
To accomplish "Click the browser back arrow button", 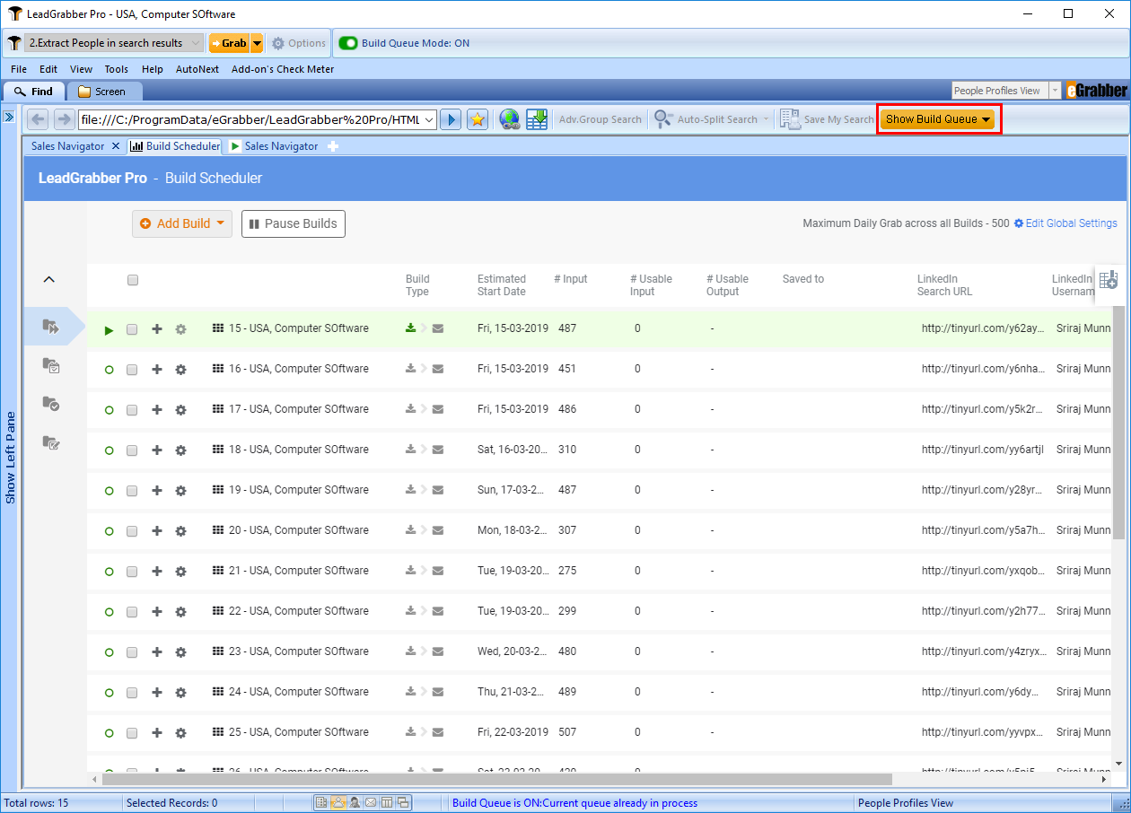I will 38,119.
